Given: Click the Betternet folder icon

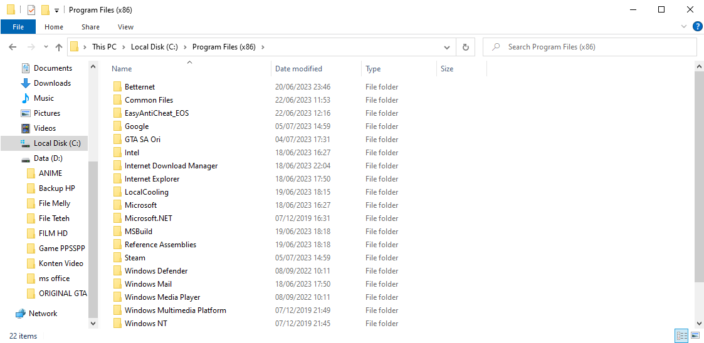Looking at the screenshot, I should tap(117, 86).
